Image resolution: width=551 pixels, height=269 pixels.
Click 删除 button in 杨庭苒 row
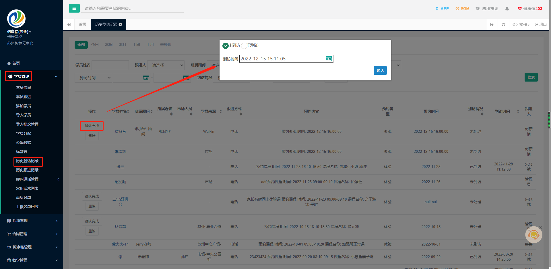(92, 231)
